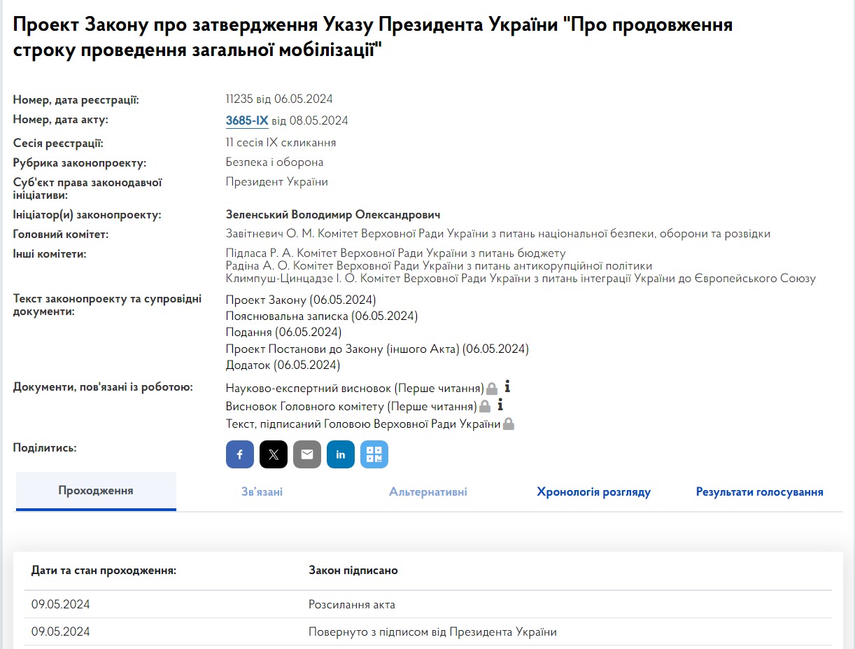This screenshot has width=855, height=649.
Task: Open the Результати голосування tab
Action: pyautogui.click(x=759, y=492)
